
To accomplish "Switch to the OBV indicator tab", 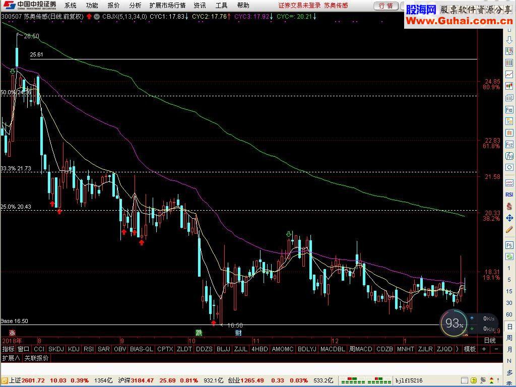I will click(x=120, y=349).
